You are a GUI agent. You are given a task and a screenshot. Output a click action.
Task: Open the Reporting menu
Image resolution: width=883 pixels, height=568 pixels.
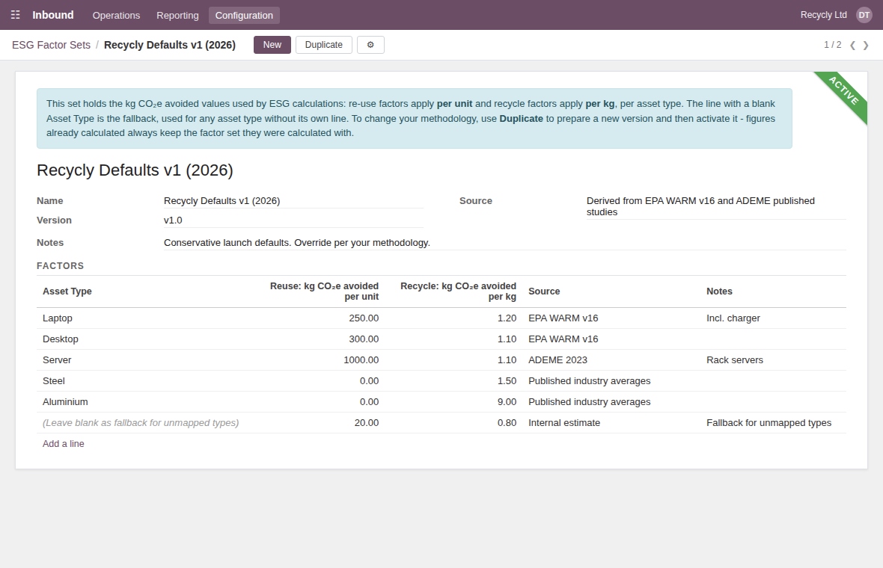coord(177,15)
